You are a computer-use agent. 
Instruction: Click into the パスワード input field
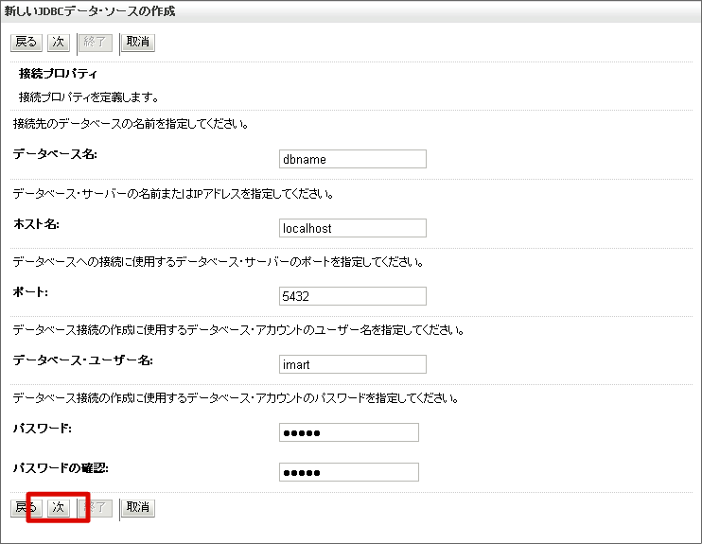[349, 432]
